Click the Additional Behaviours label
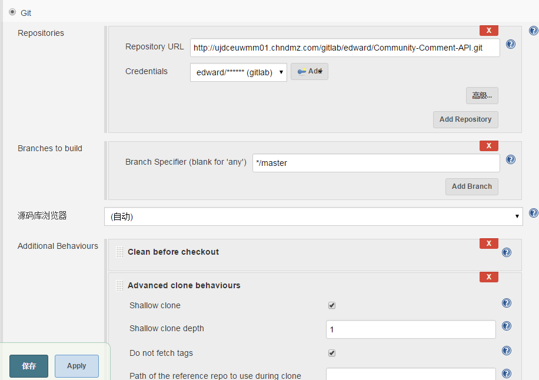The height and width of the screenshot is (380, 539). click(58, 246)
